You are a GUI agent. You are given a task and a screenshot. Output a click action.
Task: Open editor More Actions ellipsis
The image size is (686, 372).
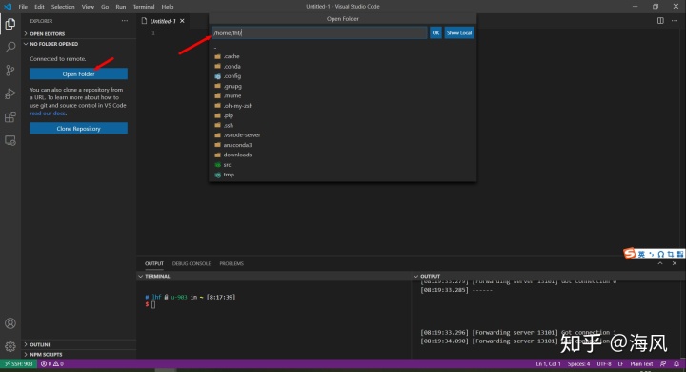[x=675, y=21]
